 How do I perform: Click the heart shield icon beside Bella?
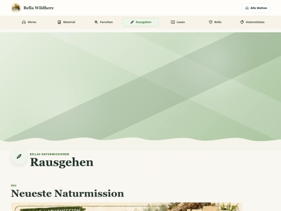click(x=211, y=22)
